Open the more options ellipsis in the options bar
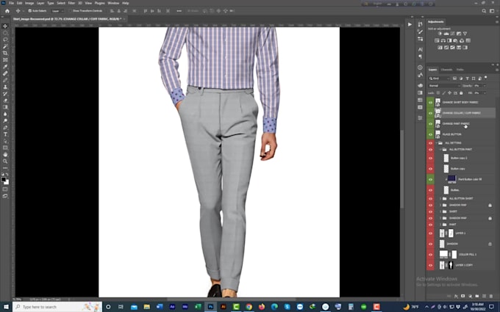 pyautogui.click(x=179, y=11)
